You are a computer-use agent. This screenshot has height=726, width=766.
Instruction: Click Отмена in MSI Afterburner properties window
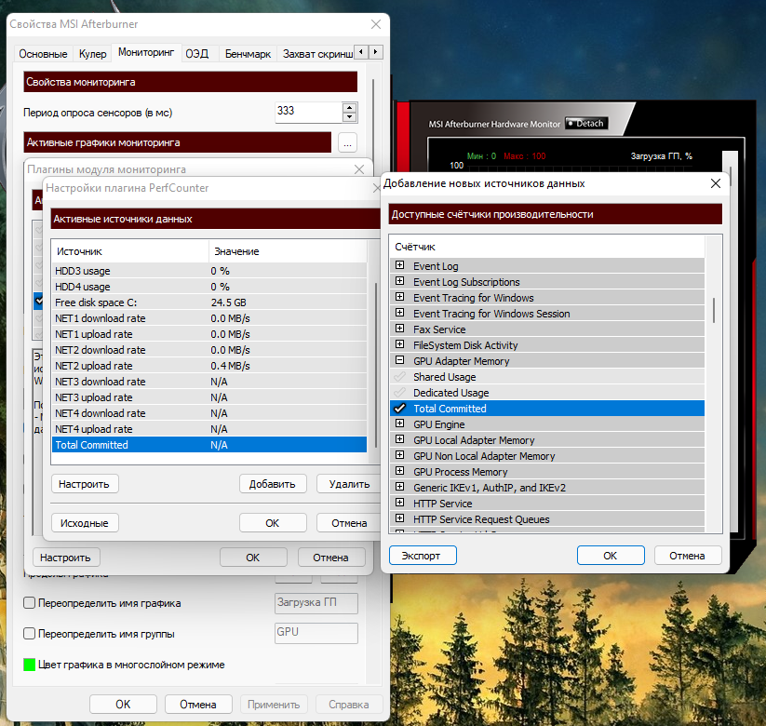[198, 704]
